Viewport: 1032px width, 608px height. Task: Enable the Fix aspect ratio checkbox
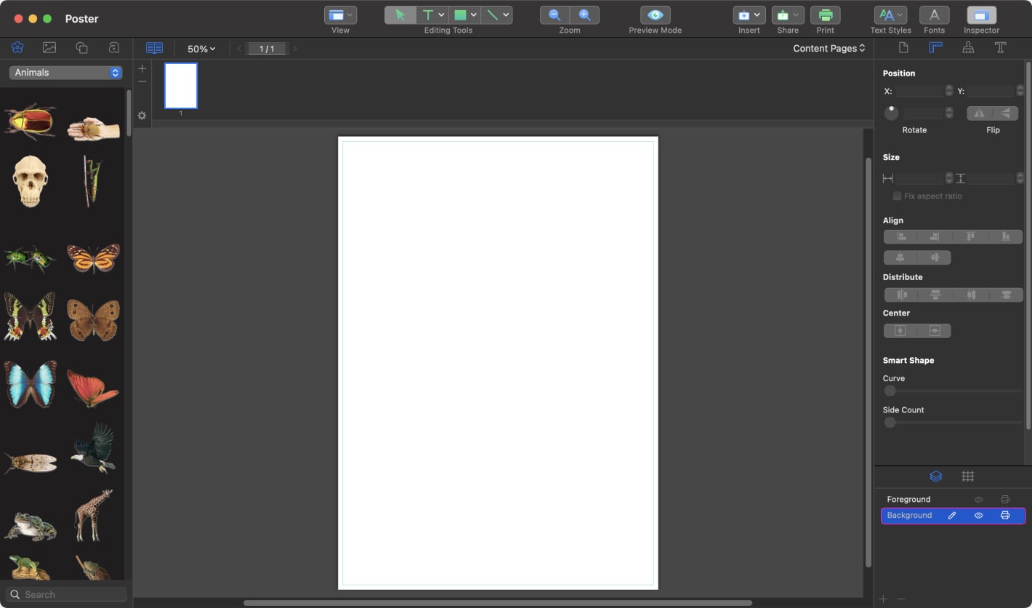[x=897, y=196]
